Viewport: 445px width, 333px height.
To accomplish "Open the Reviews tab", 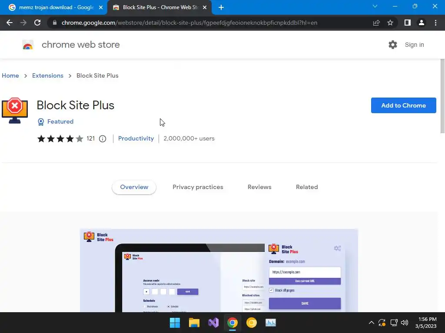I will pos(259,187).
